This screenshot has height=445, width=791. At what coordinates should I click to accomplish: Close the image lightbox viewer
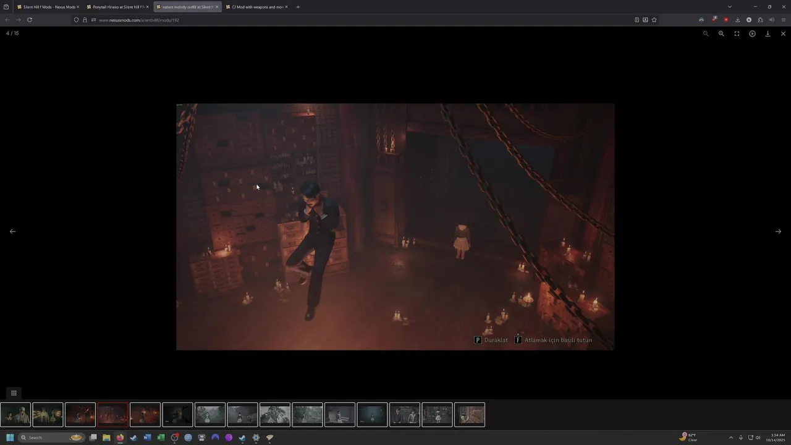click(x=783, y=33)
